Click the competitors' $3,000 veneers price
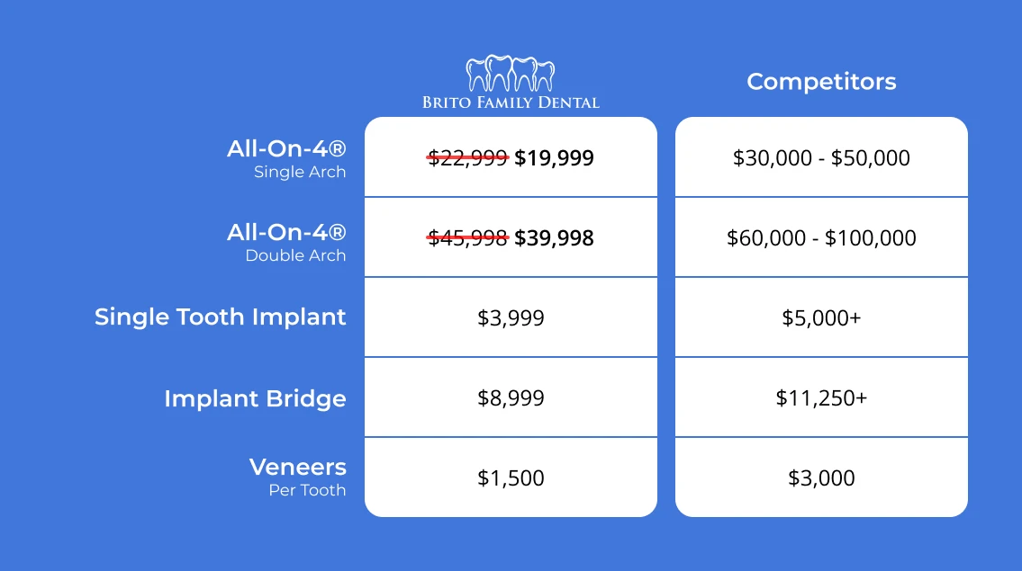1022x571 pixels. click(x=821, y=477)
